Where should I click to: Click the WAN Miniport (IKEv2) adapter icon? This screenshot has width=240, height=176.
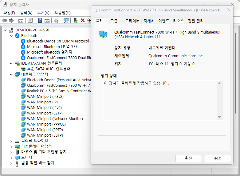point(23,97)
